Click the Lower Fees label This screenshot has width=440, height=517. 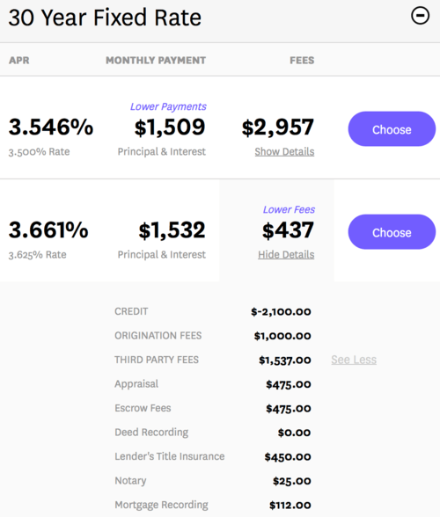coord(289,209)
